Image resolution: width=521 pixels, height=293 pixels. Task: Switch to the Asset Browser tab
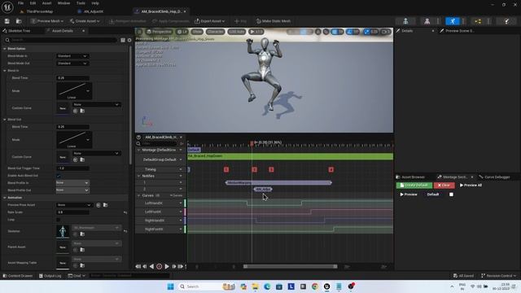click(410, 177)
